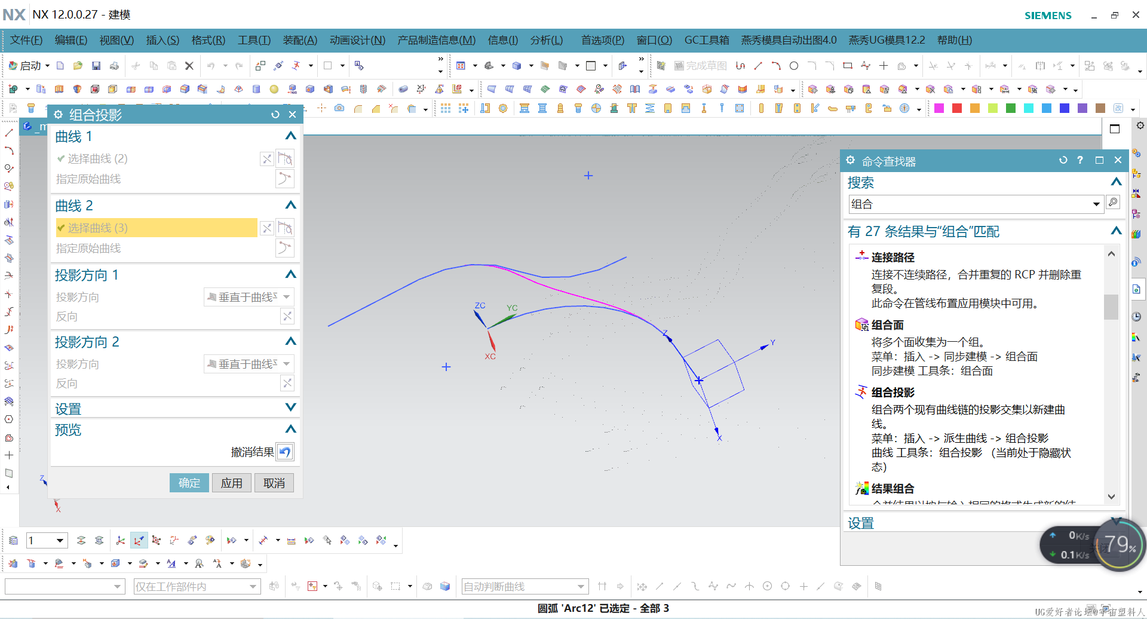Pick the green color swatch
This screenshot has height=619, width=1147.
[x=1011, y=108]
